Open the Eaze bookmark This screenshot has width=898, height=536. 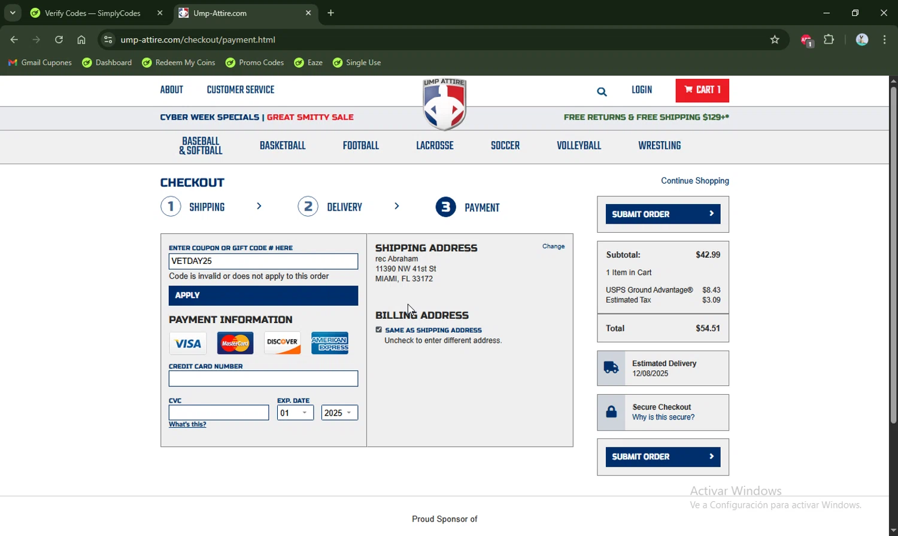point(308,63)
